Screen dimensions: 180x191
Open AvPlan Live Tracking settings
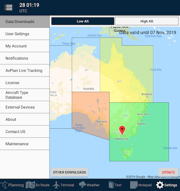(x=25, y=70)
